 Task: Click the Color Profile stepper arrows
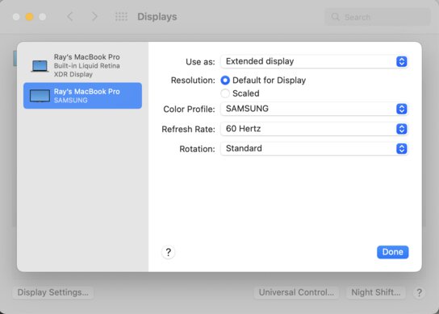[x=402, y=109]
